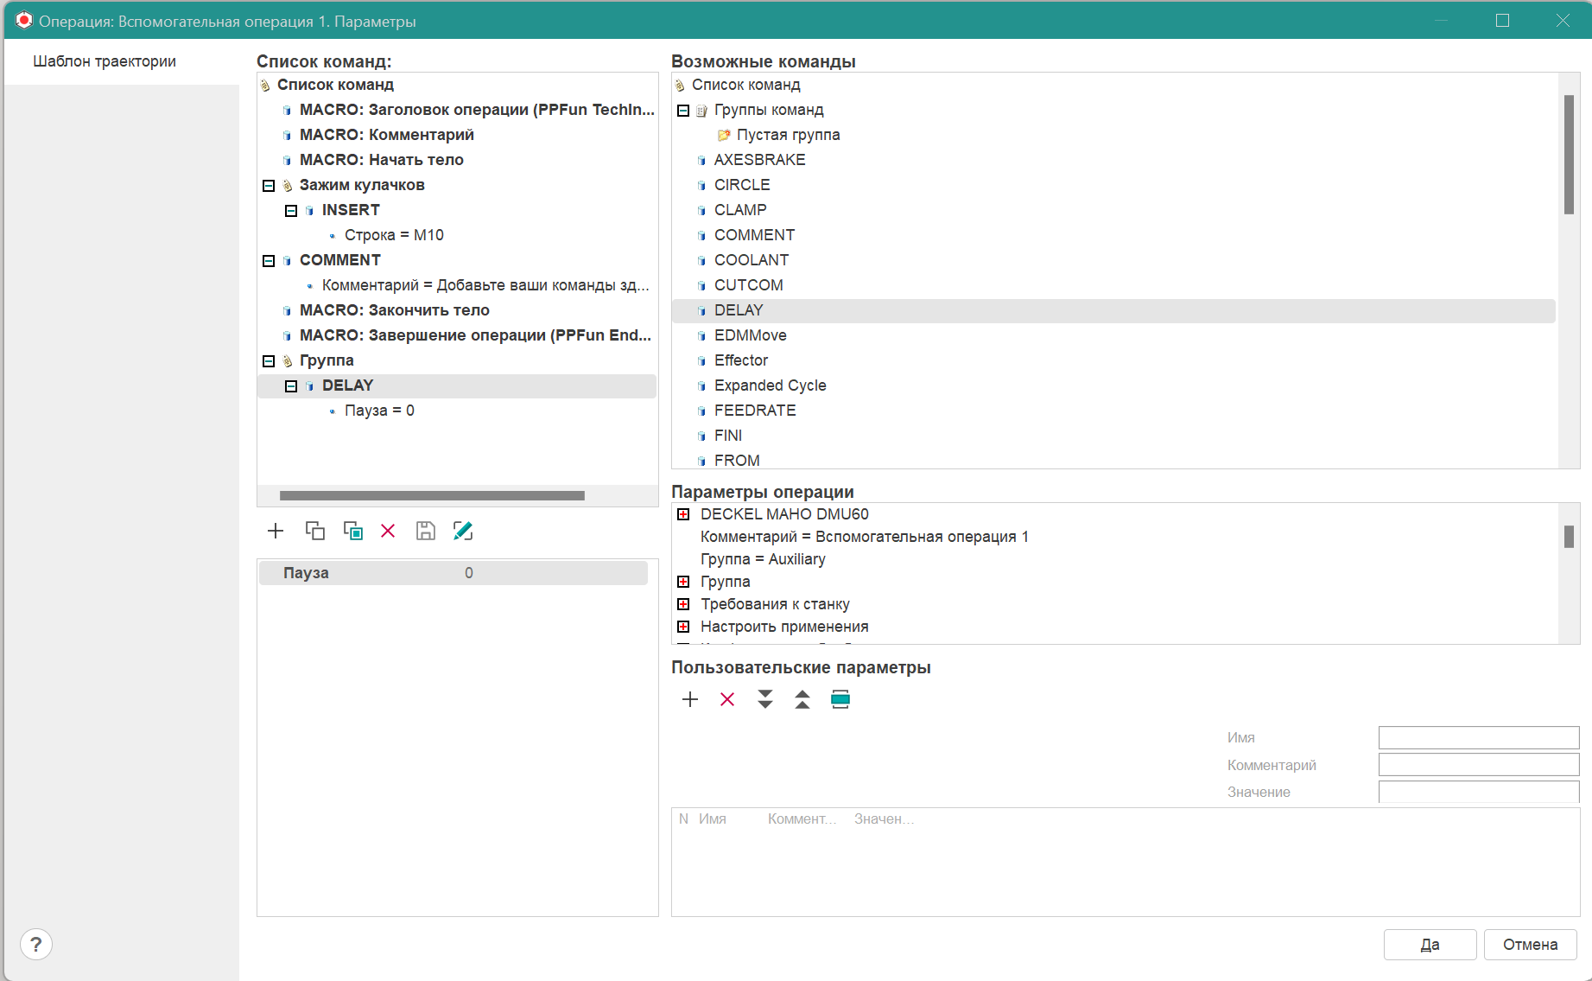Click the teal pencil edit icon
This screenshot has height=981, width=1592.
coord(463,531)
